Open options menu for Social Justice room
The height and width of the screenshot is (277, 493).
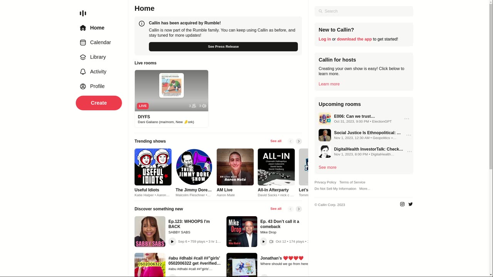pos(409,135)
